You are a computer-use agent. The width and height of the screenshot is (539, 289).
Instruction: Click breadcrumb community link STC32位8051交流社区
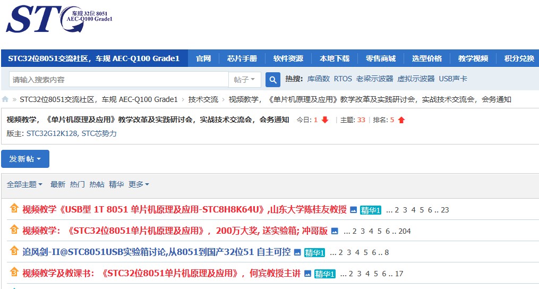tap(99, 99)
